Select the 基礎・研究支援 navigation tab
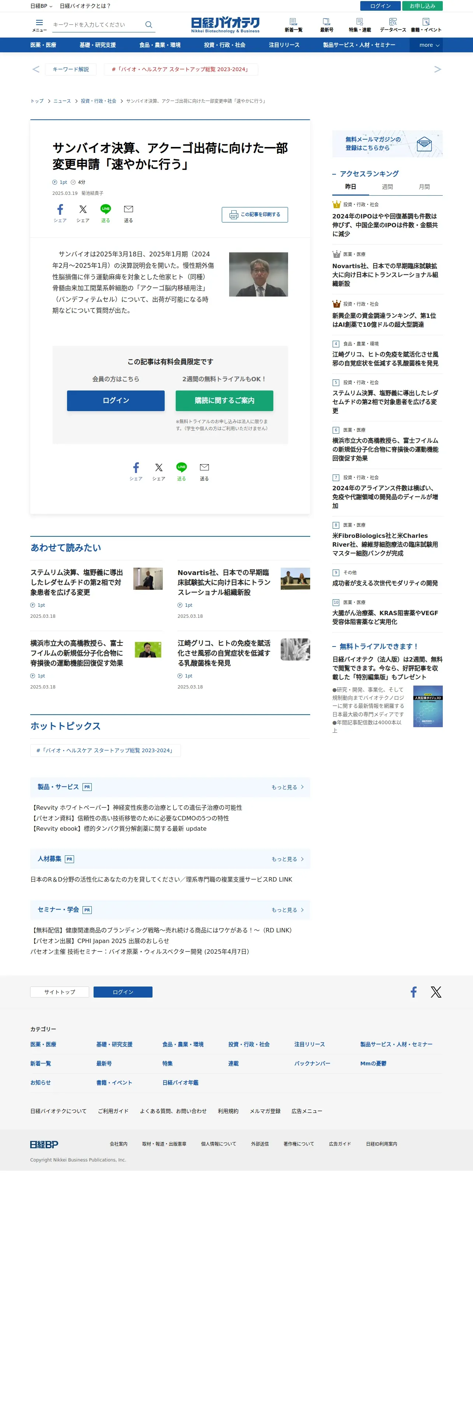 [x=98, y=45]
